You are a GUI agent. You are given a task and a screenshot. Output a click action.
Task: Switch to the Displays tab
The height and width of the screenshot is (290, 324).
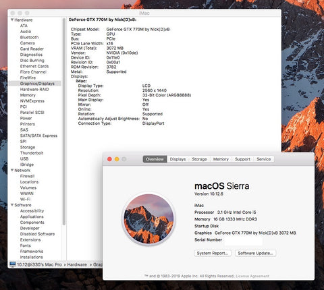tap(178, 159)
